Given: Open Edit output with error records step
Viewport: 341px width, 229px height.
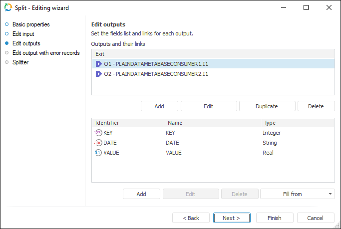Looking at the screenshot, I should 46,53.
